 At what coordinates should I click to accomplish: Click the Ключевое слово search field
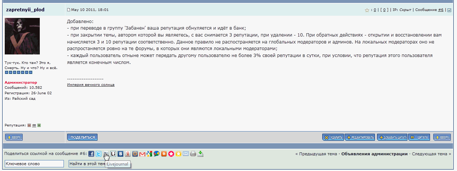coord(34,164)
